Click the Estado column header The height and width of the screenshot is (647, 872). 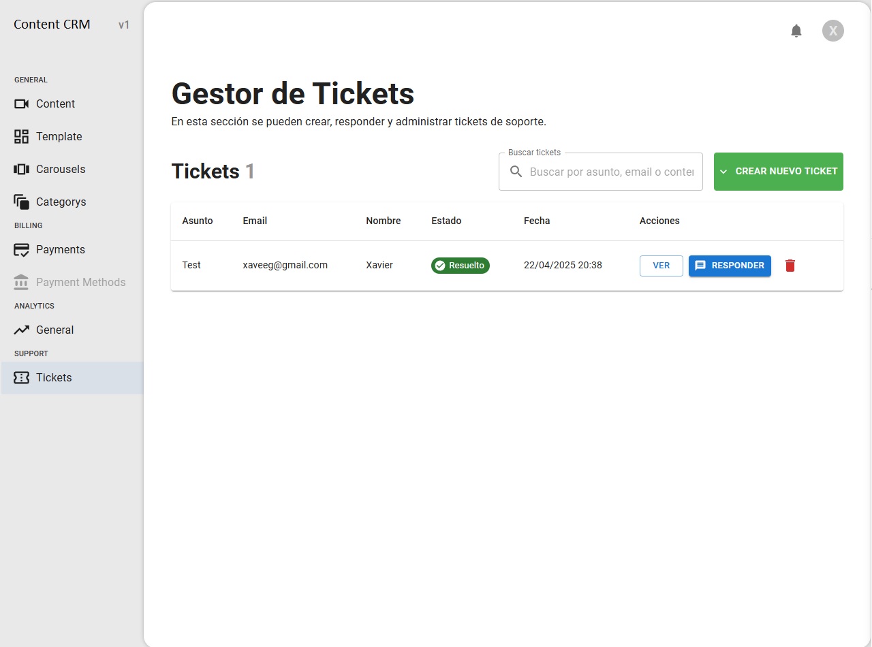tap(446, 221)
